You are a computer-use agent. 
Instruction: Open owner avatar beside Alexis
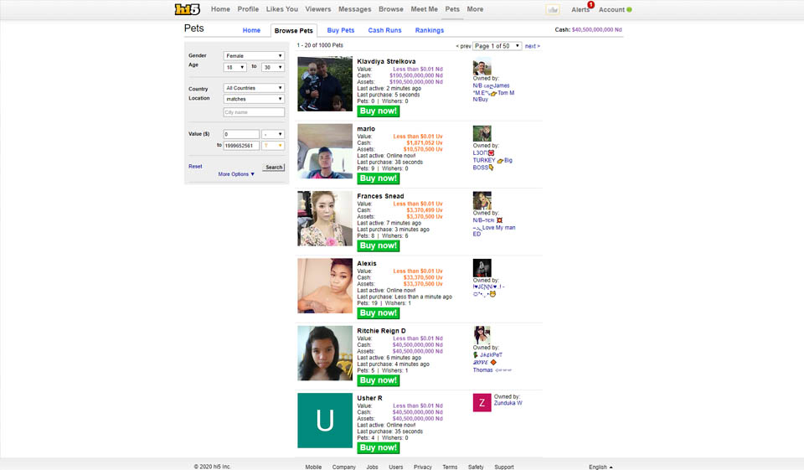[x=482, y=268]
